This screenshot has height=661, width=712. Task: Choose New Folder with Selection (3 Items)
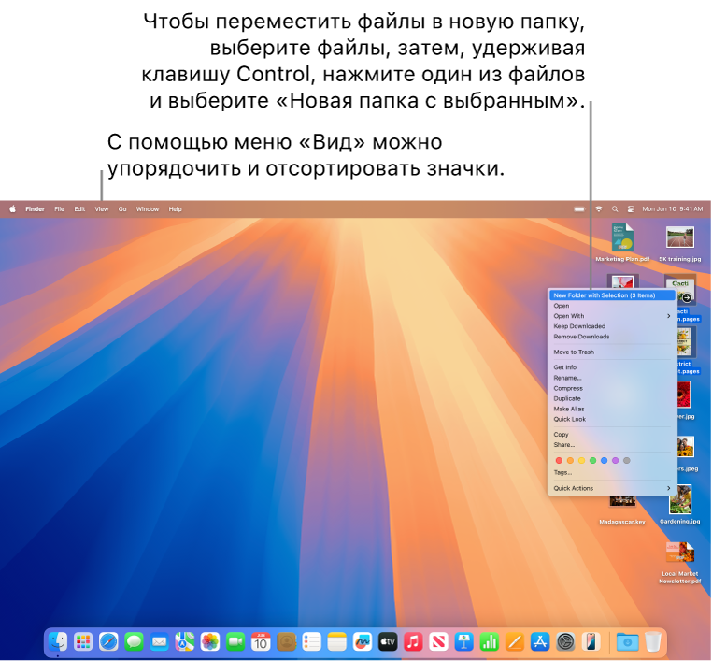tap(612, 295)
